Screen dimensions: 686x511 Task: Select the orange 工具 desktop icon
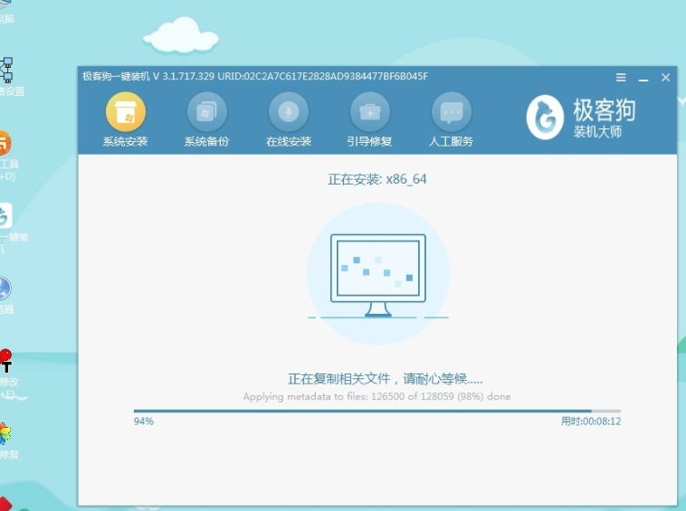coord(4,145)
